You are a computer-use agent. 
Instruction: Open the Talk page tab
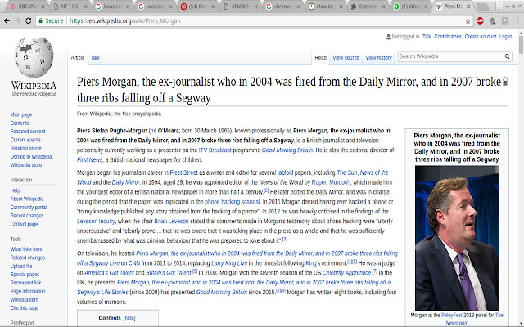click(x=95, y=57)
